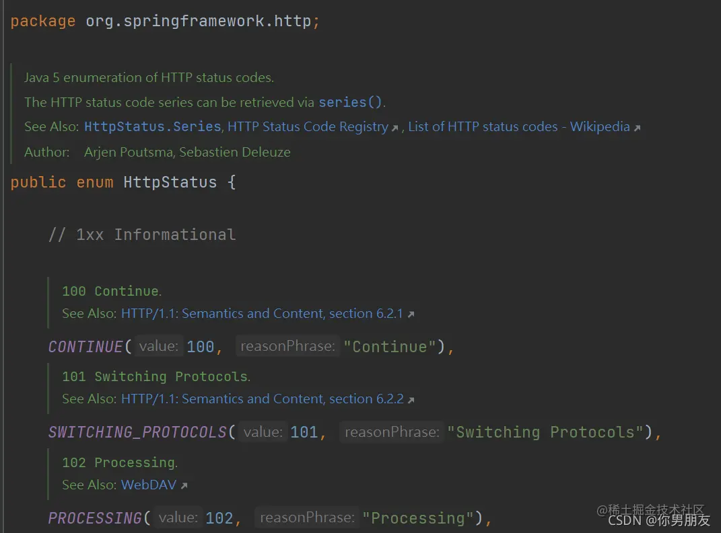Click the value 101 number literal
The image size is (721, 533).
304,432
